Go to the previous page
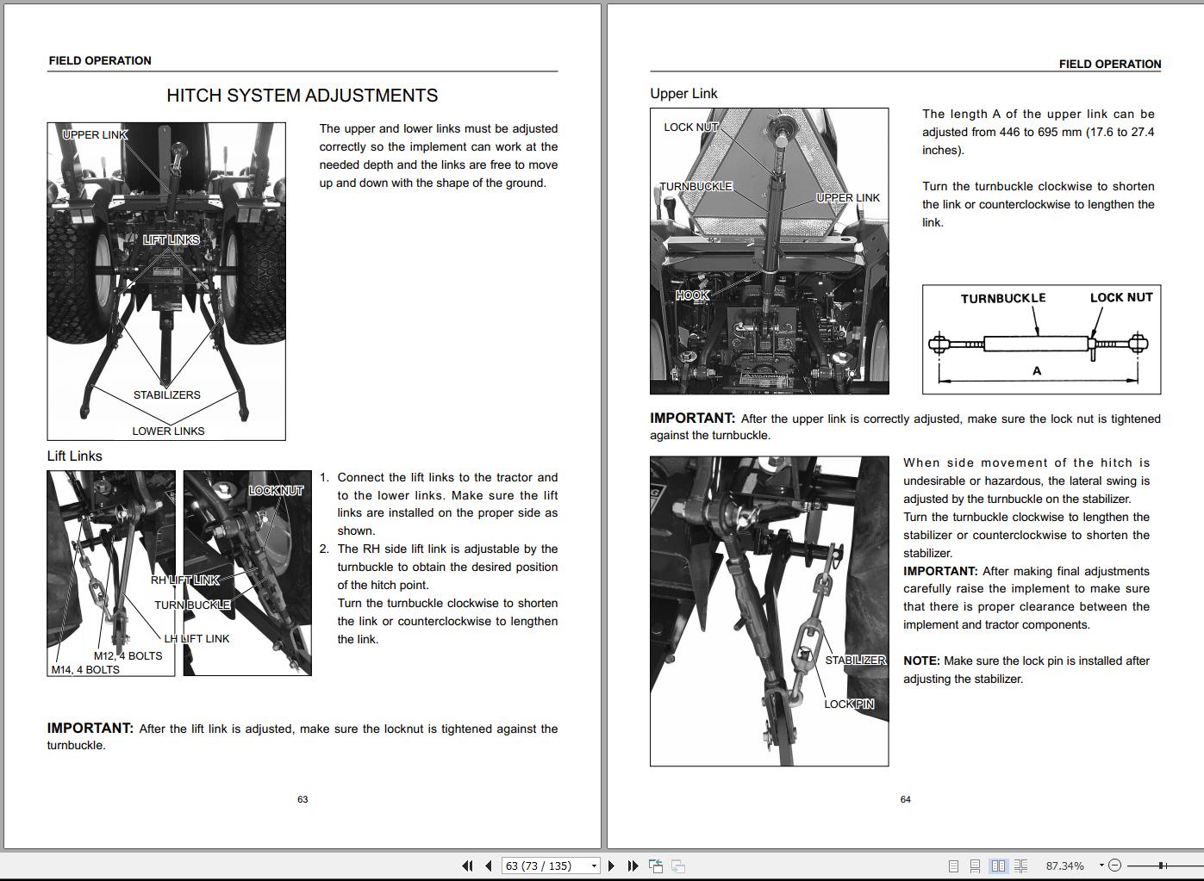The width and height of the screenshot is (1204, 881). tap(487, 865)
